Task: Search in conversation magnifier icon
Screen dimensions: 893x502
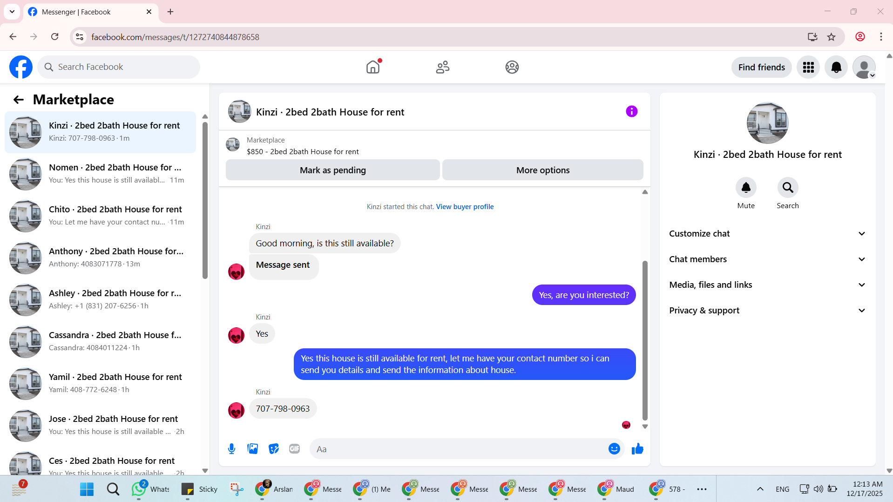Action: tap(788, 188)
